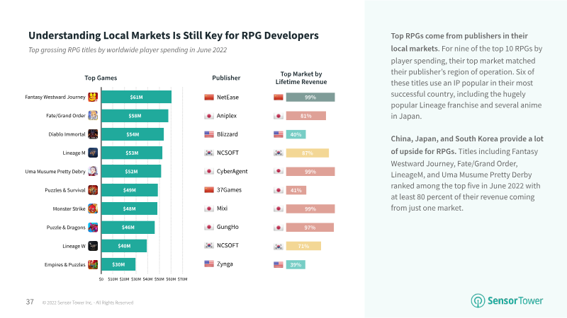Click the Korea flag next to the 71% bar
Viewport: 567px width, 318px height.
279,246
